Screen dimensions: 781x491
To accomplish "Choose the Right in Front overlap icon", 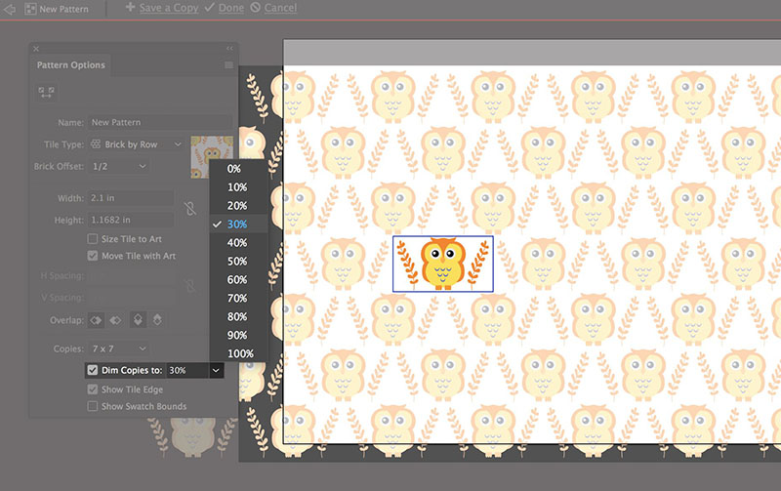I will click(115, 320).
